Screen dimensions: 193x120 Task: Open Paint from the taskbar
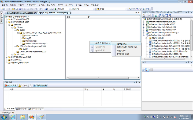(41, 117)
